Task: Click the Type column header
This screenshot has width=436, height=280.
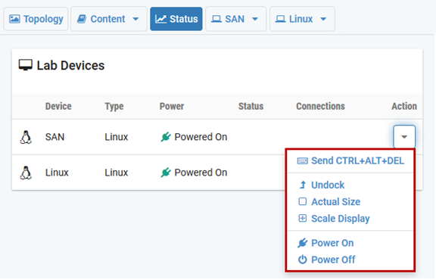Action: pos(114,106)
